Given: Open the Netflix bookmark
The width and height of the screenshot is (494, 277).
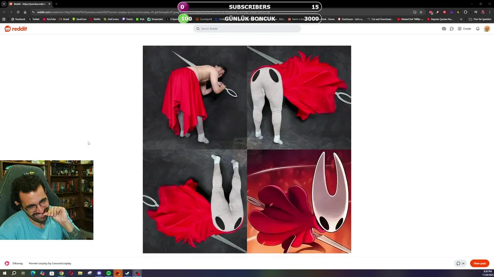Looking at the screenshot, I should (x=95, y=19).
